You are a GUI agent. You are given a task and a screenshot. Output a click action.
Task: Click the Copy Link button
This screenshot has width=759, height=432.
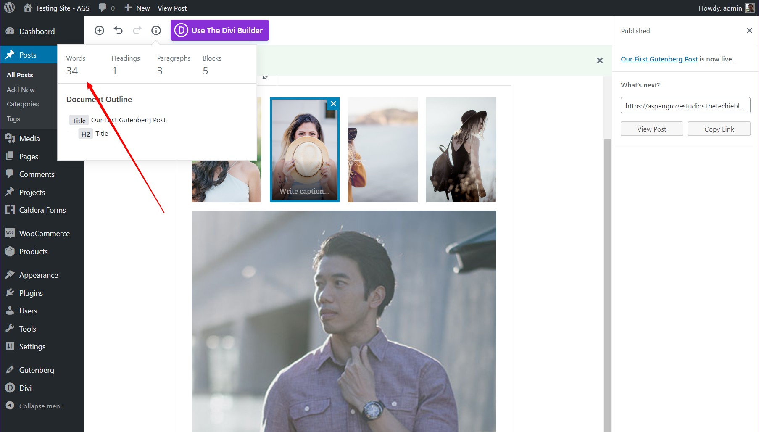[719, 129]
